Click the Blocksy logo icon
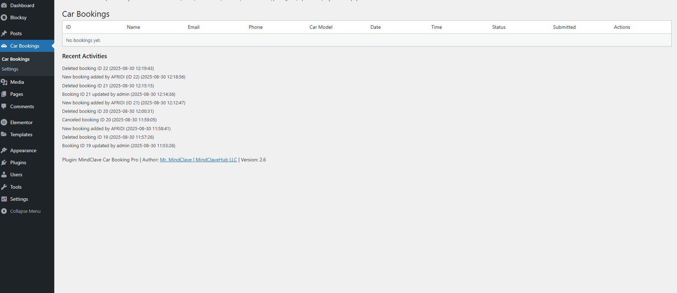Viewport: 677px width, 293px height. click(x=4, y=18)
